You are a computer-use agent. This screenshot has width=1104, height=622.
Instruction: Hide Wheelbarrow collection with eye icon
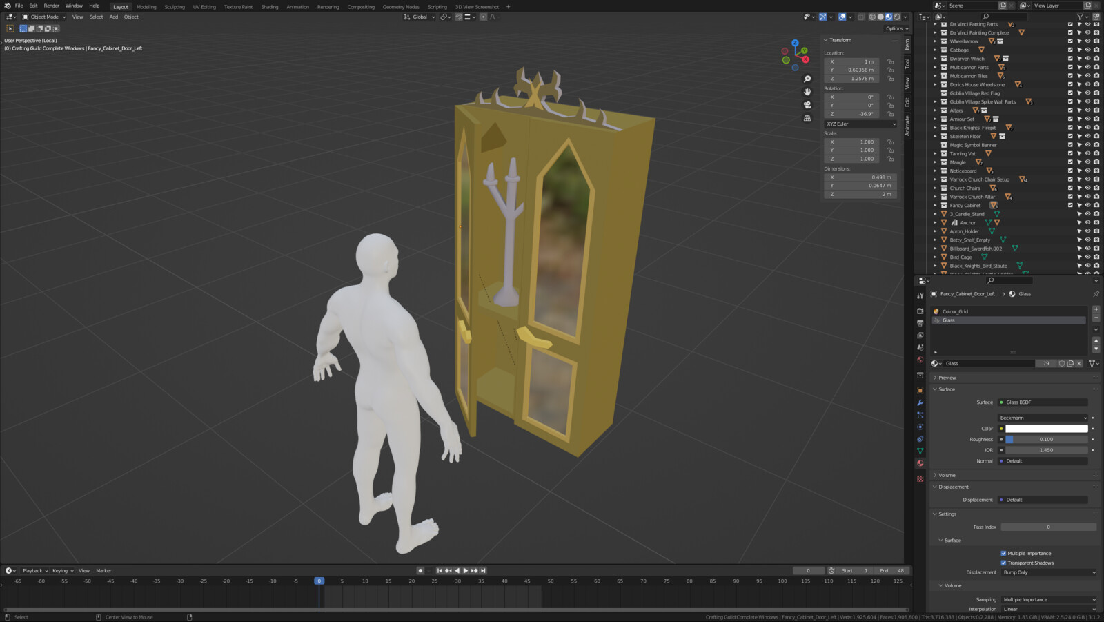pos(1087,41)
